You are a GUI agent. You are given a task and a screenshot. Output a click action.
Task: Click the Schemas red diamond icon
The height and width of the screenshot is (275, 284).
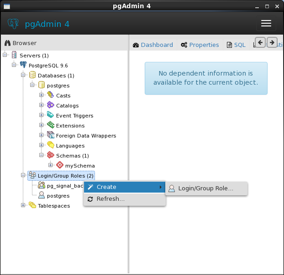(x=51, y=155)
